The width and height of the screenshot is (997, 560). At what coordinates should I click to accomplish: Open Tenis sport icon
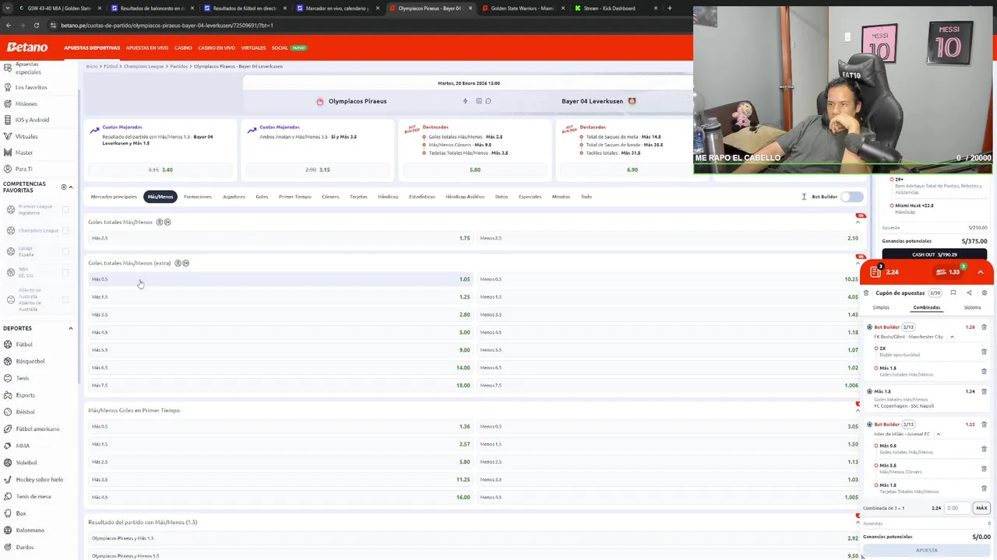click(x=9, y=378)
